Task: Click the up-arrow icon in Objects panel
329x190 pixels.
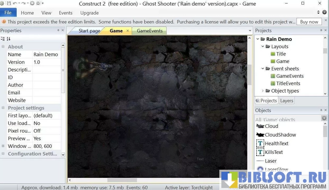Action: point(324,118)
